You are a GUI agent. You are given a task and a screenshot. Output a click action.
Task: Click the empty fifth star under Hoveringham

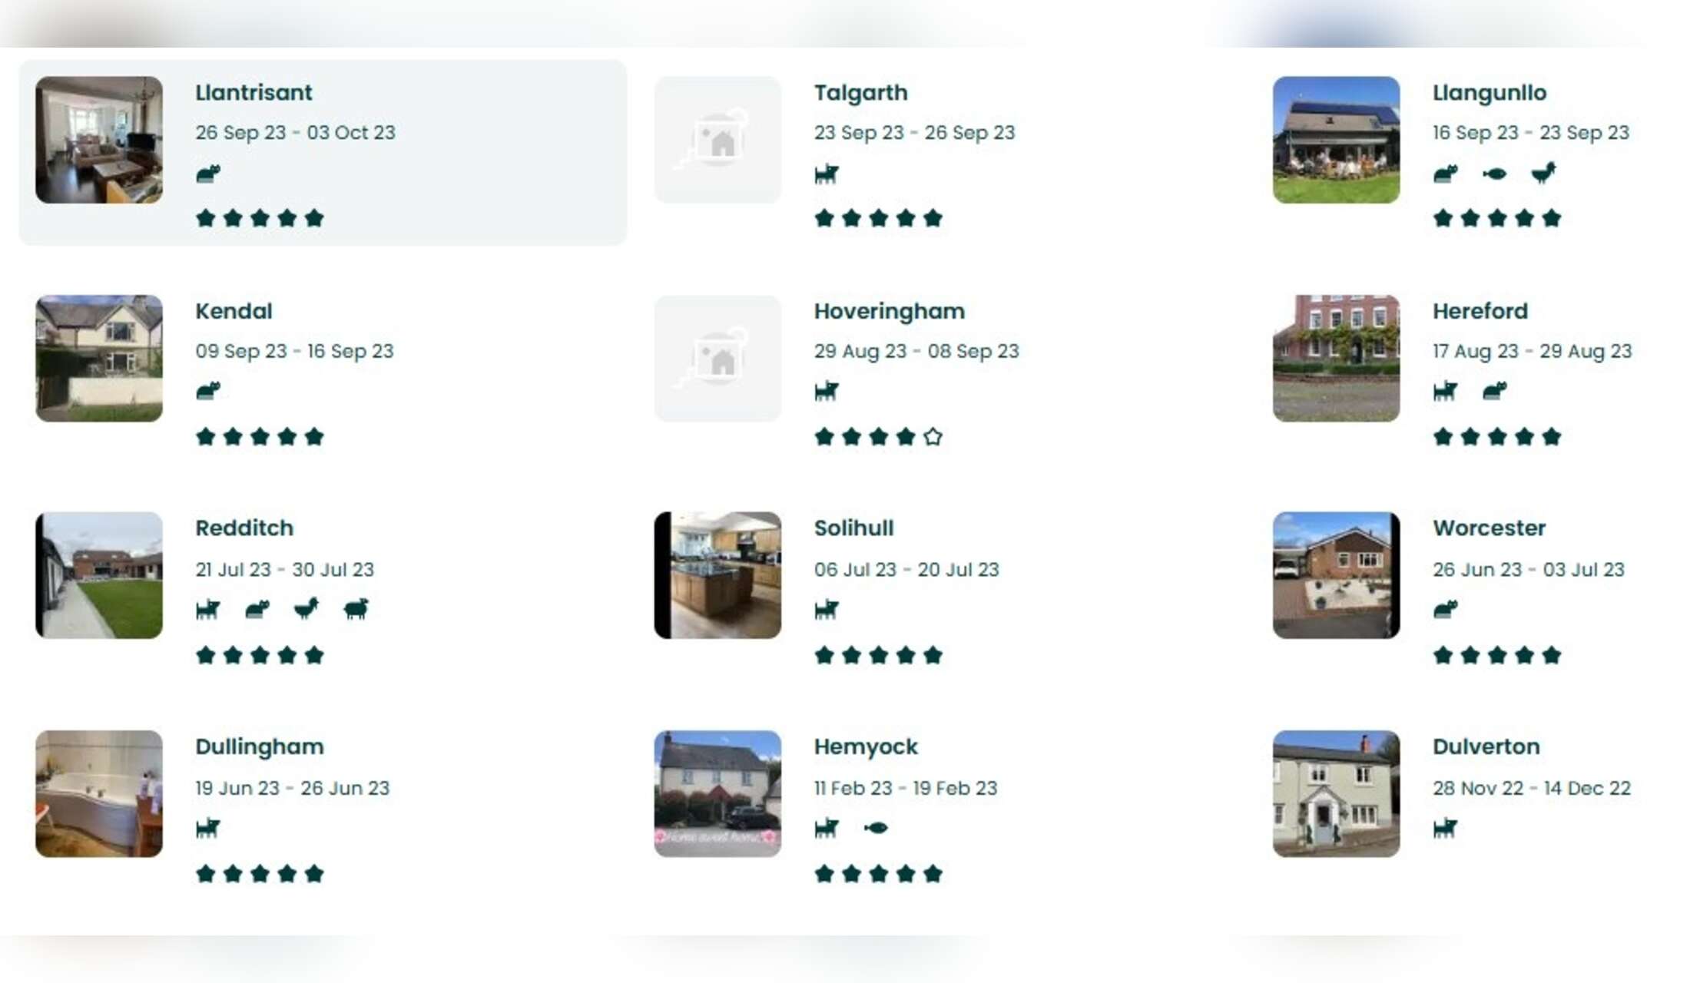933,437
